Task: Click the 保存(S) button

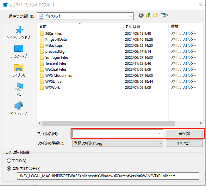Action: (x=184, y=134)
